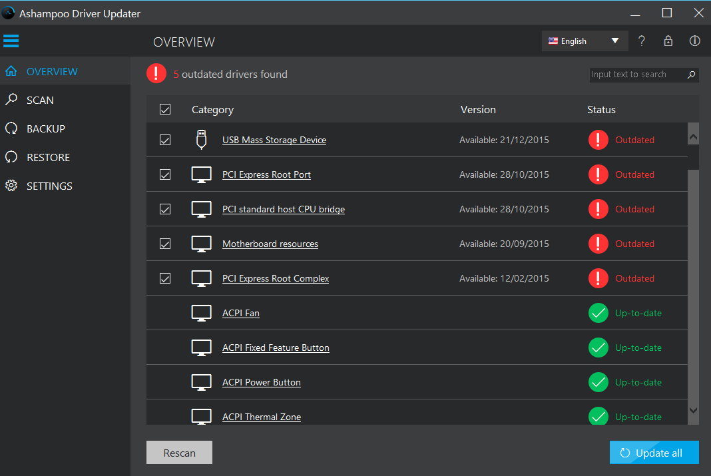Click the USB device icon

point(201,140)
